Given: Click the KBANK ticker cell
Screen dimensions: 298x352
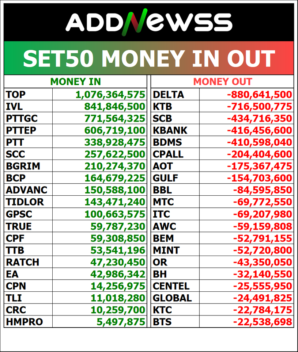Looking at the screenshot, I should (x=175, y=130).
